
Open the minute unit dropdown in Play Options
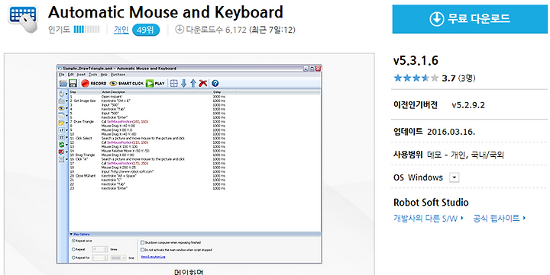[x=118, y=257]
